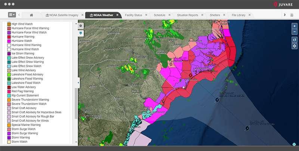Image resolution: width=299 pixels, height=151 pixels.
Task: Zoom in on the map
Action: [x=295, y=26]
